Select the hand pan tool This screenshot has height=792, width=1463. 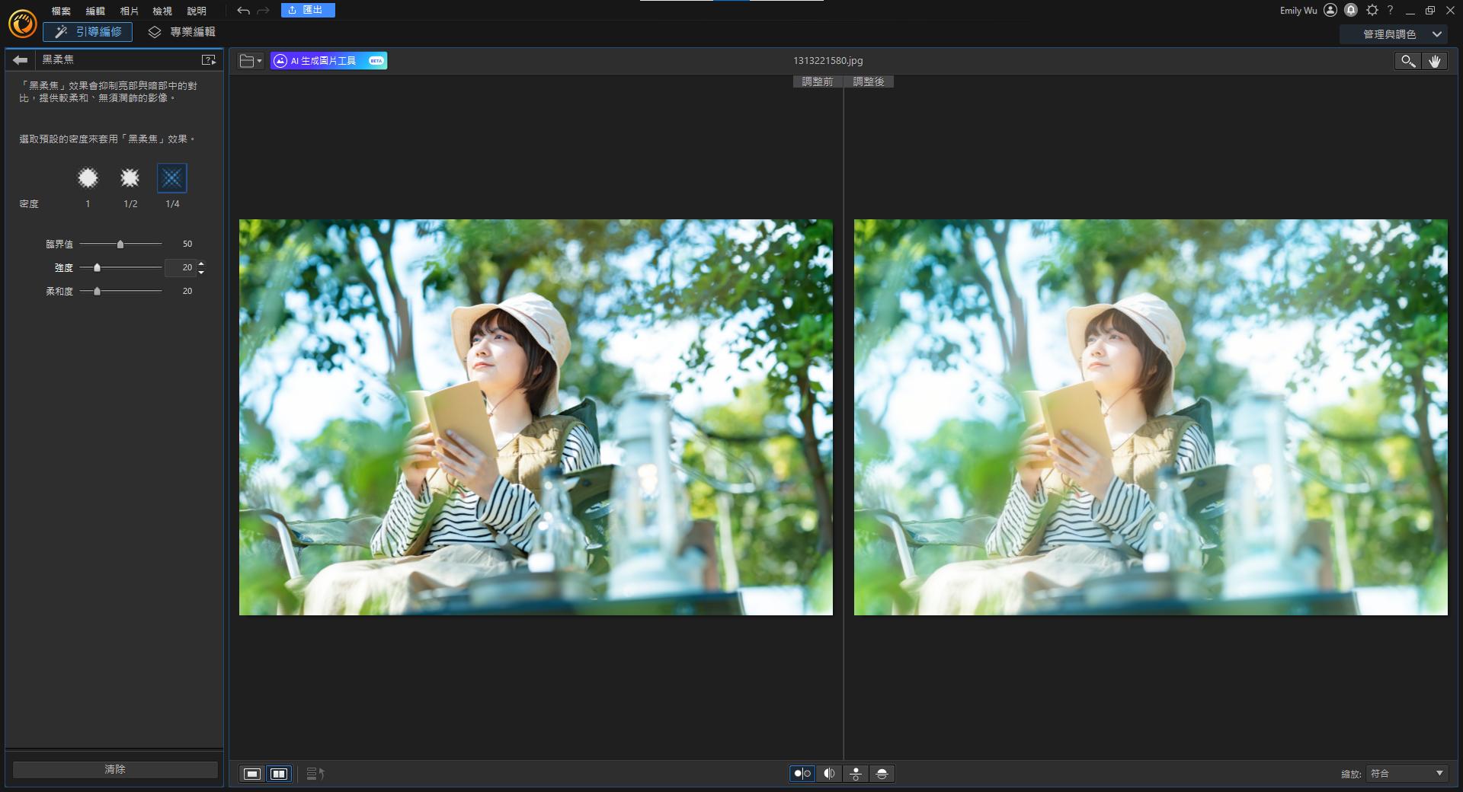pyautogui.click(x=1434, y=62)
